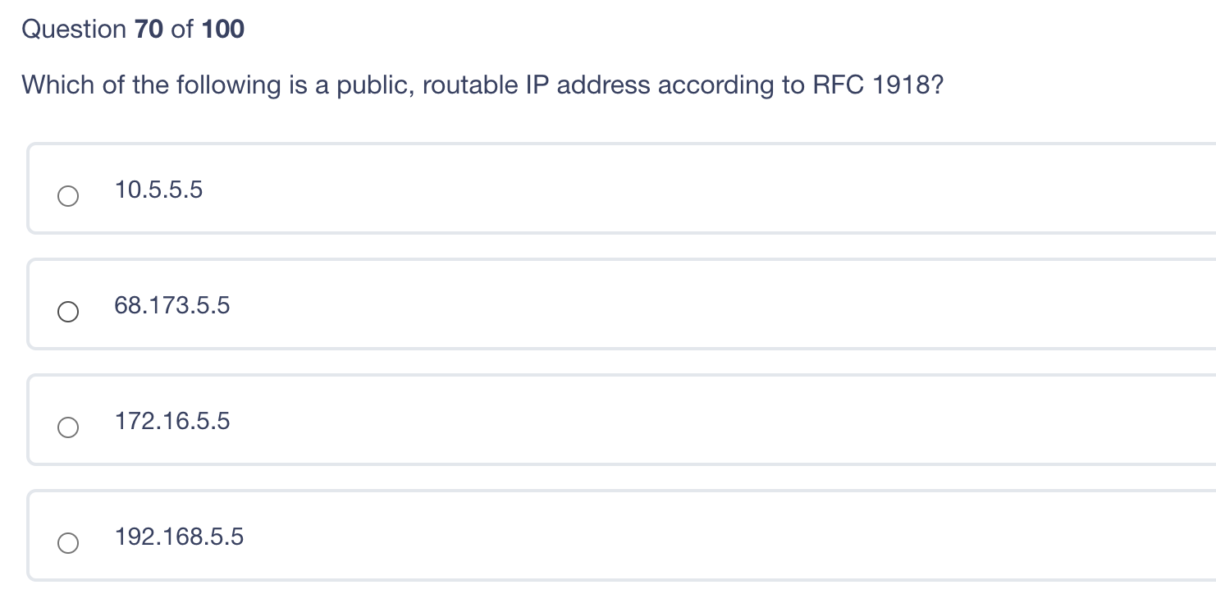Click the question text about RFC 1918

tap(482, 85)
